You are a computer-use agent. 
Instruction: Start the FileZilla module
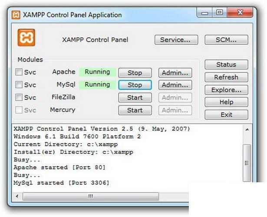coord(135,98)
